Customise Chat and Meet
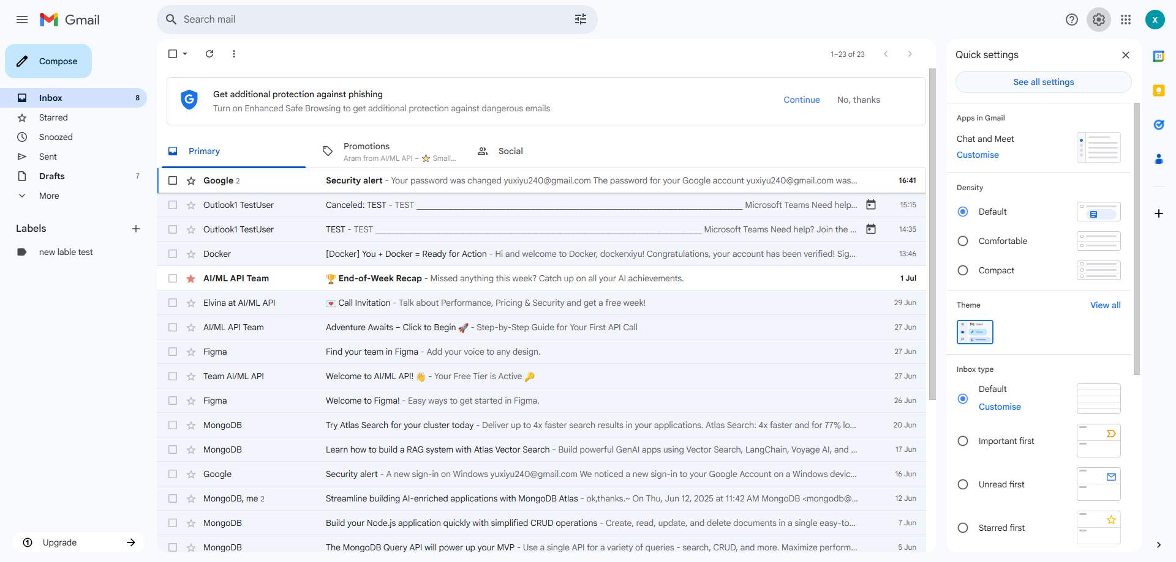The image size is (1176, 562). click(x=978, y=155)
